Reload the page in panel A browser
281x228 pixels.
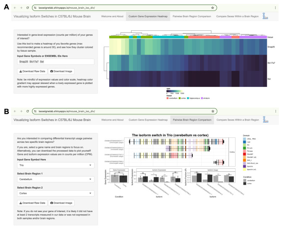(x=27, y=8)
